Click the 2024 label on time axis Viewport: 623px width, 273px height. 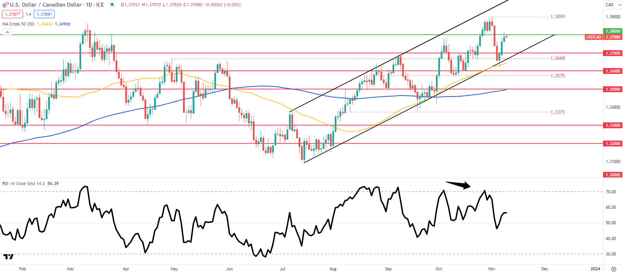[595, 269]
